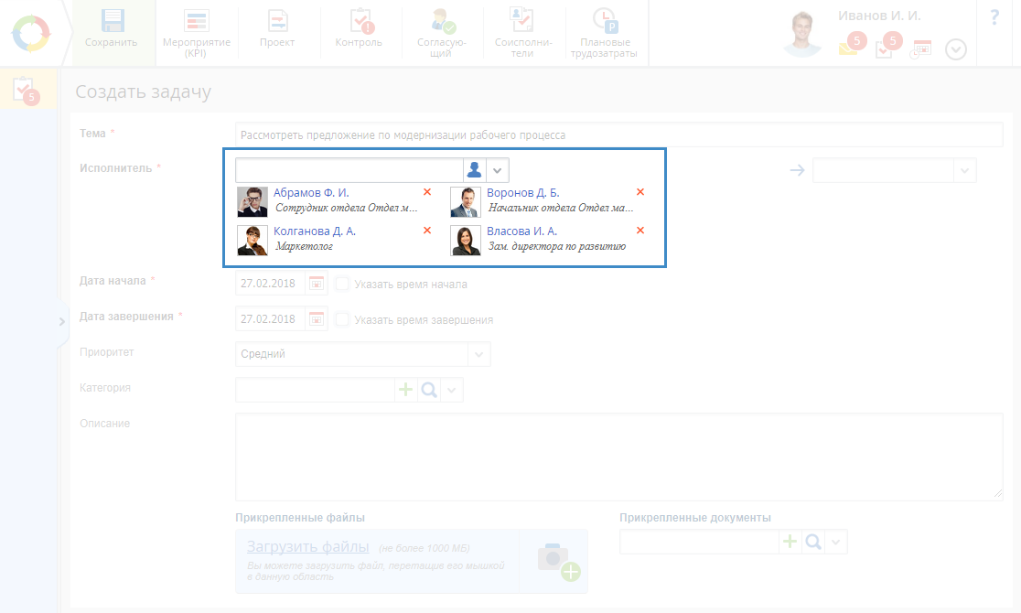Click Колганова Д. А. photo thumbnail

coord(253,241)
